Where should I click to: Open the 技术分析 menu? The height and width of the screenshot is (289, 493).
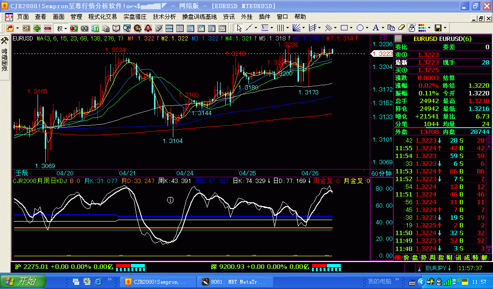pyautogui.click(x=164, y=16)
